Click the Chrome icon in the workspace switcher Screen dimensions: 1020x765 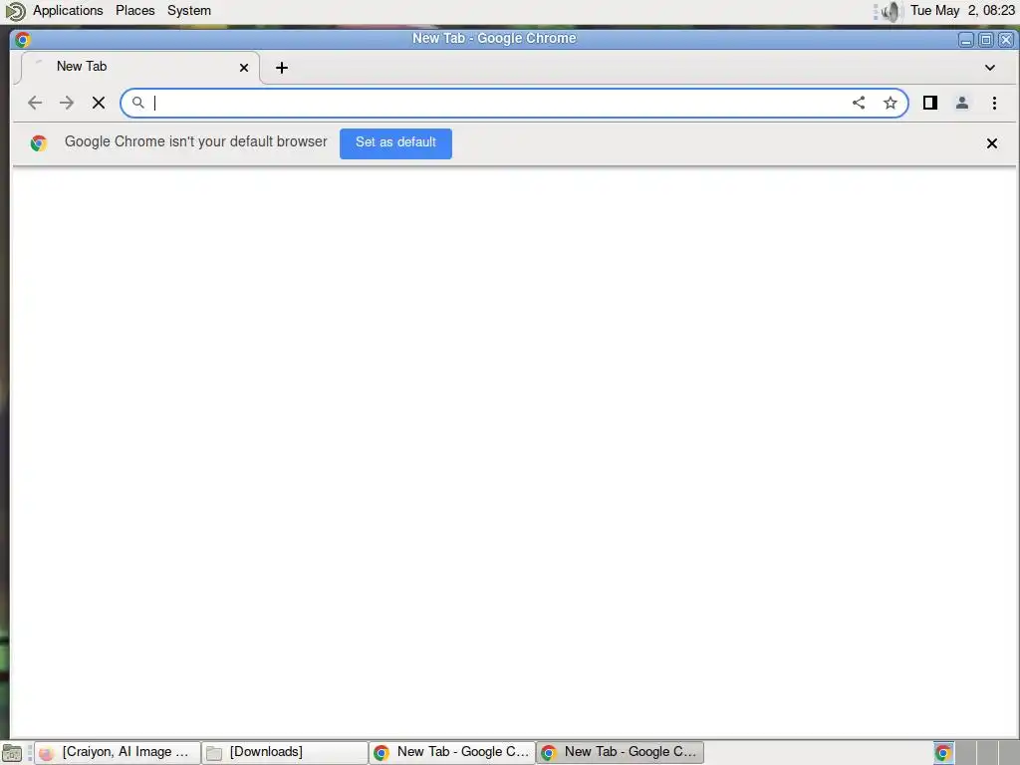point(943,753)
